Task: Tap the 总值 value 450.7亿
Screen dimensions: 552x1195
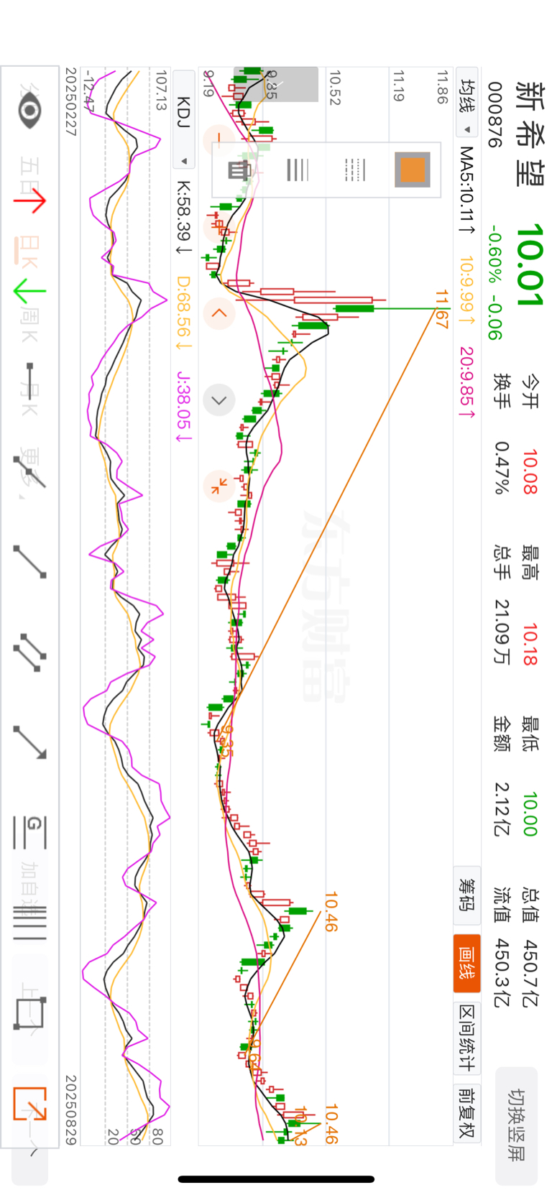Action: tap(530, 973)
